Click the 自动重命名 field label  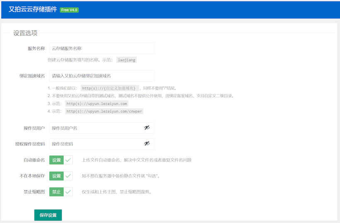coord(34,160)
